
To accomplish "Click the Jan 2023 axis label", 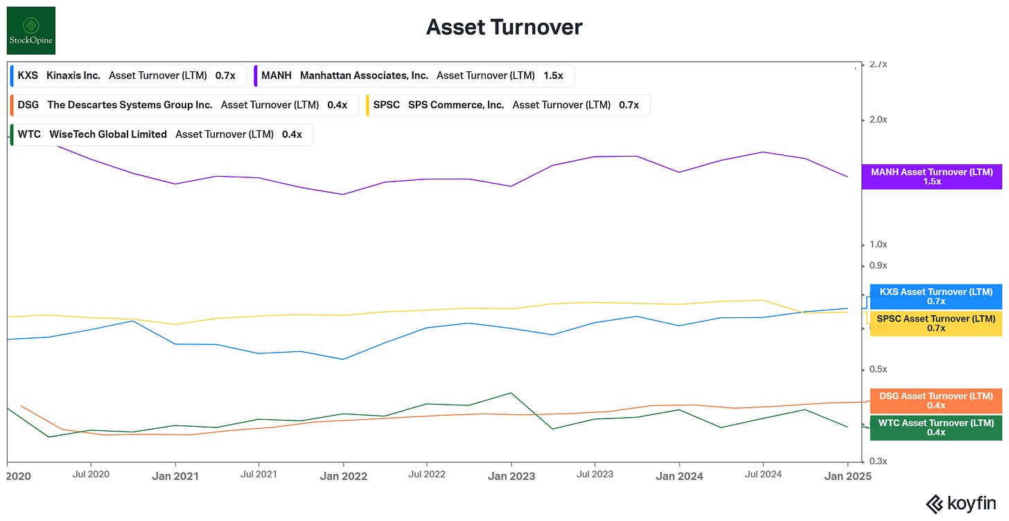I will 511,476.
